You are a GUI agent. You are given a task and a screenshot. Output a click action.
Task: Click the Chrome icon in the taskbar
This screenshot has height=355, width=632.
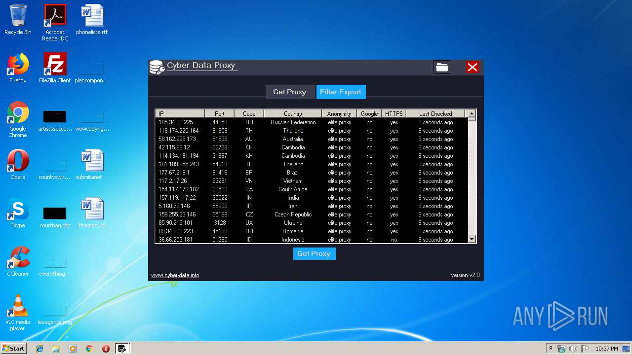coord(89,349)
